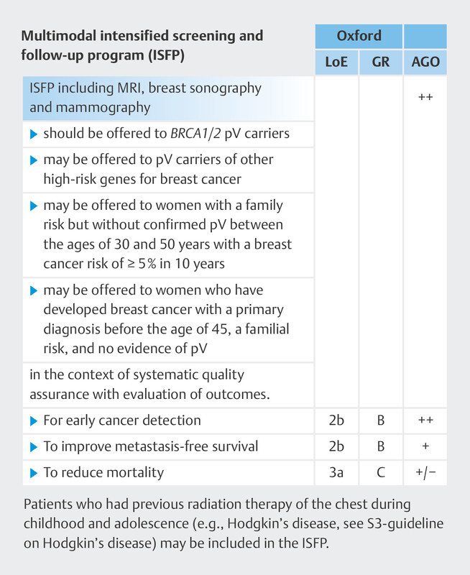This screenshot has width=470, height=575.
Task: Click the arrow bullet next to "To reduce mortality"
Action: click(34, 472)
